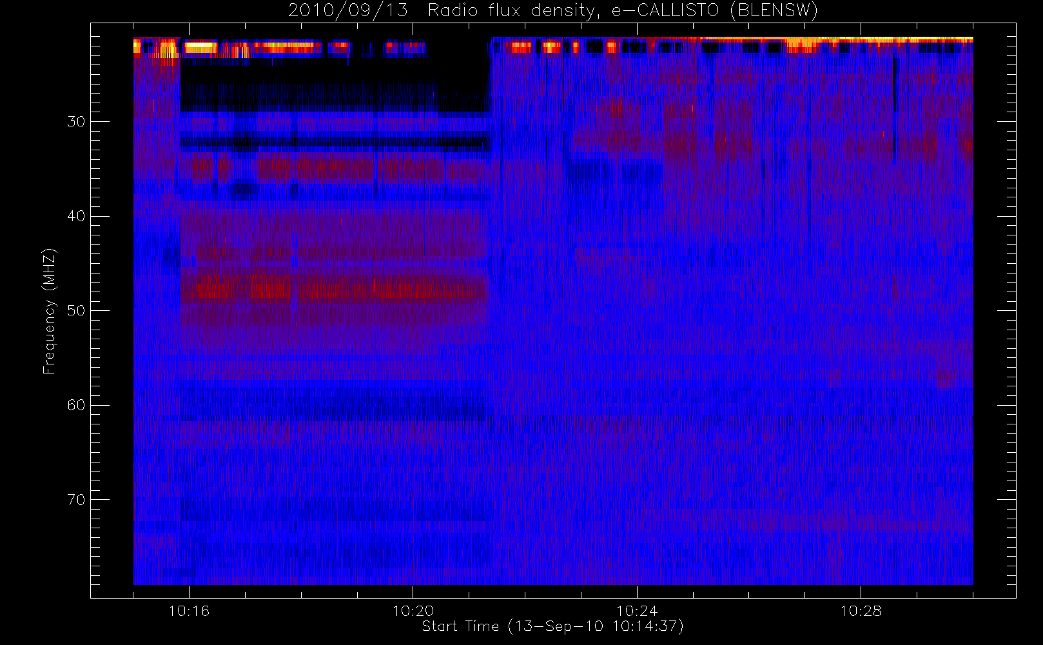Click the time tick label '10:20'
Image resolution: width=1043 pixels, height=645 pixels.
click(x=413, y=611)
